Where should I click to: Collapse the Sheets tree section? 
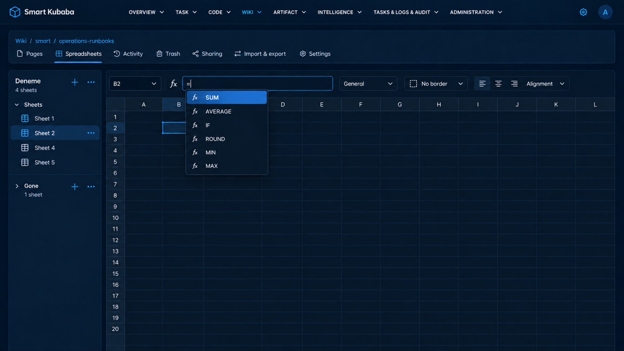tap(17, 105)
